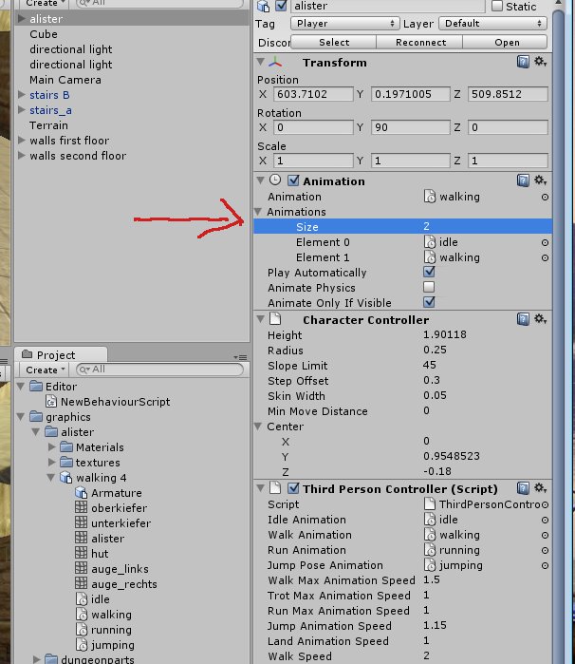
Task: Open Transform component help icon
Action: [x=523, y=62]
